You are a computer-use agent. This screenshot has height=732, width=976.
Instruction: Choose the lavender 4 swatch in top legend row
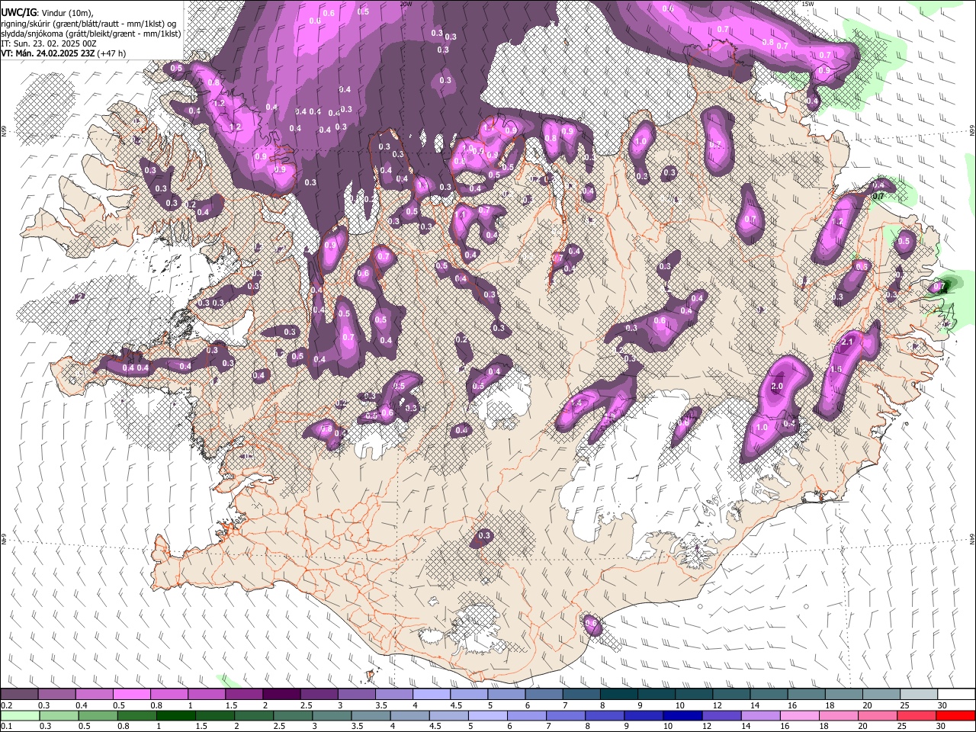click(431, 695)
